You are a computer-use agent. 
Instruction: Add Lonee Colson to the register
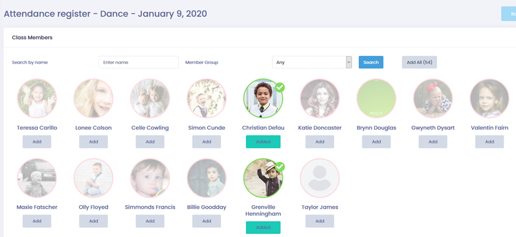pos(93,142)
